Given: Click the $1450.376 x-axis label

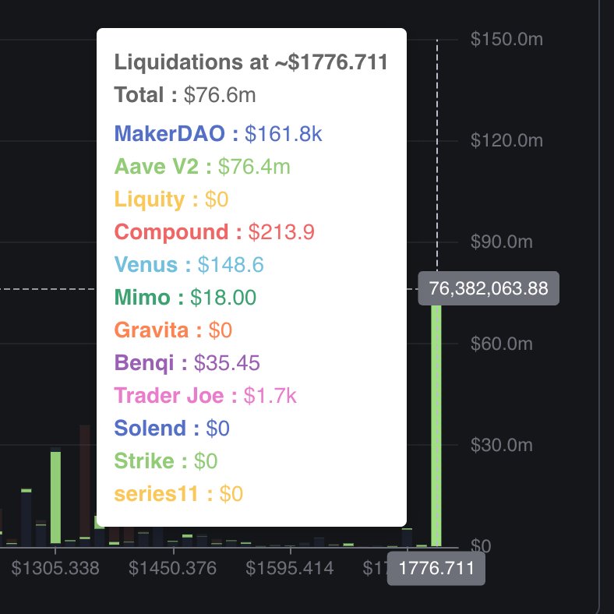Looking at the screenshot, I should tap(172, 568).
